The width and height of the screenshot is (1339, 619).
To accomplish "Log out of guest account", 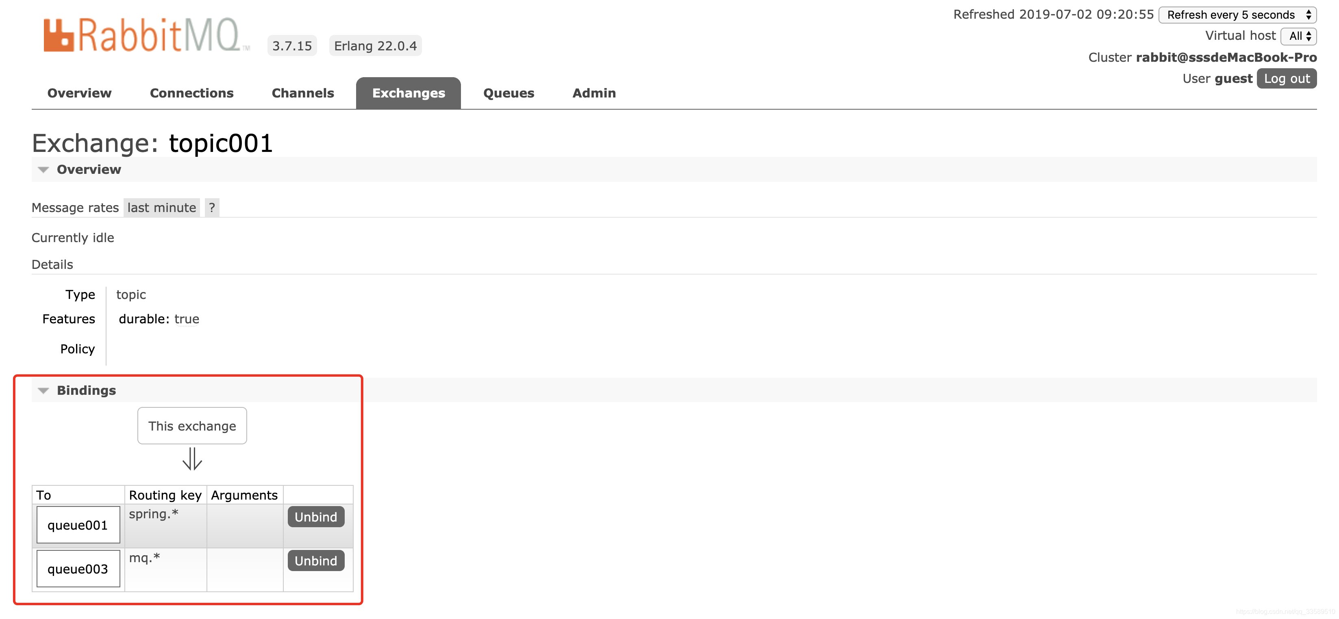I will 1286,78.
